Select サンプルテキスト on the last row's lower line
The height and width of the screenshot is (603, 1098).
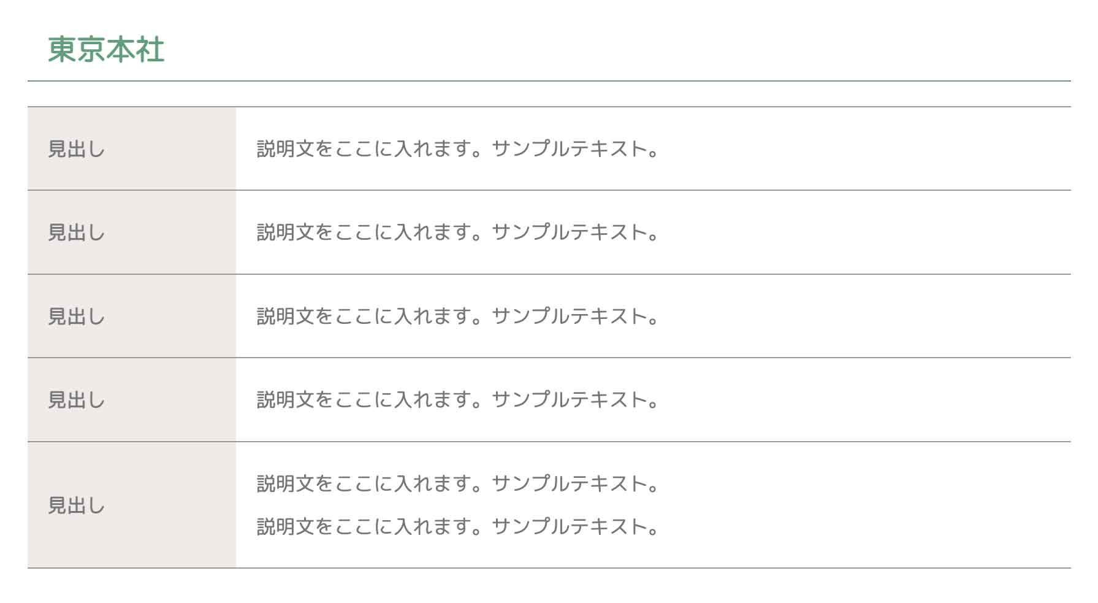[x=570, y=526]
